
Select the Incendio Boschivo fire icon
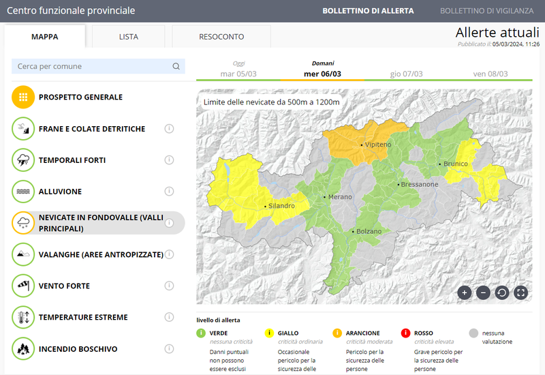(x=23, y=348)
